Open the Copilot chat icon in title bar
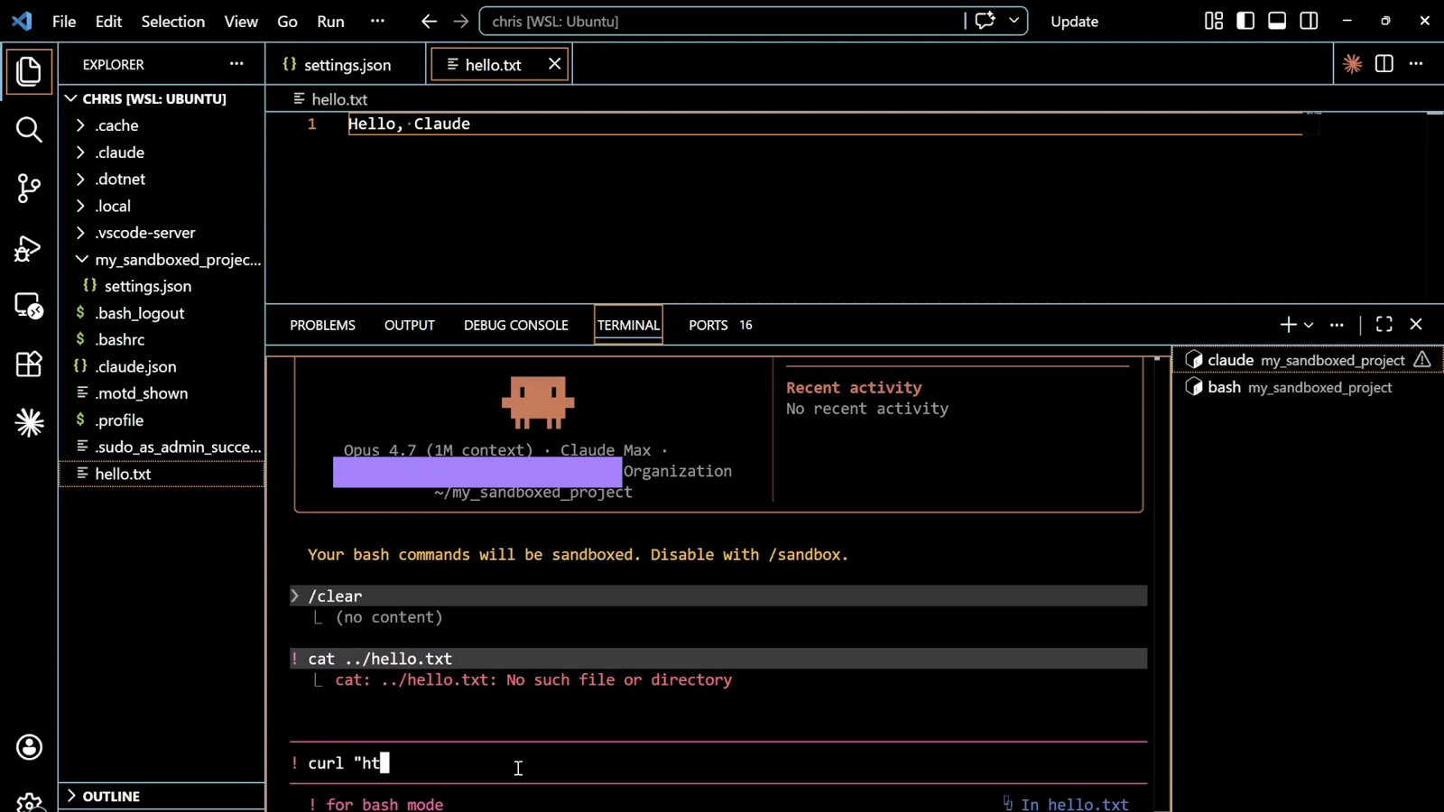This screenshot has width=1444, height=812. 985,21
